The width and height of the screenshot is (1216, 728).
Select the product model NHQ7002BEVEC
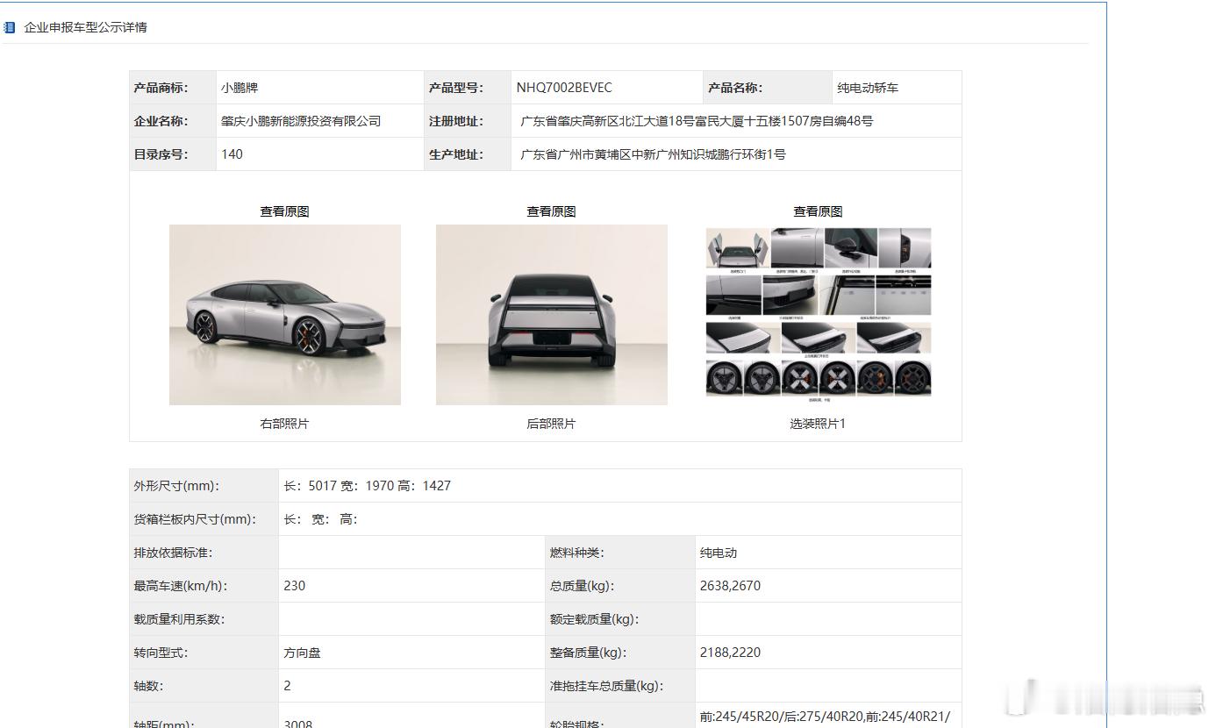pos(564,88)
